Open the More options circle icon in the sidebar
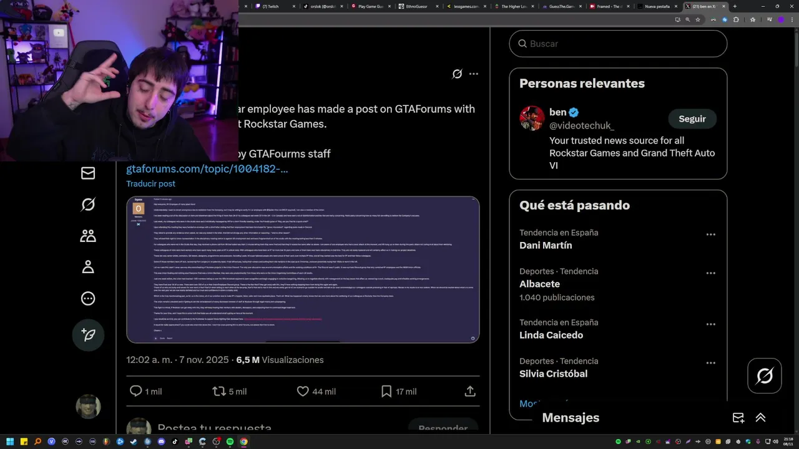This screenshot has height=449, width=799. [x=88, y=298]
